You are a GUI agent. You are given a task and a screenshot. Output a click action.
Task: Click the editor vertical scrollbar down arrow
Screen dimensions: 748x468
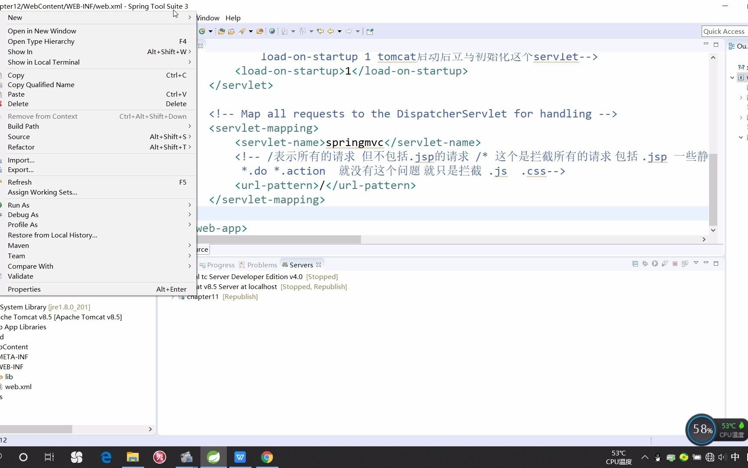[x=713, y=230]
